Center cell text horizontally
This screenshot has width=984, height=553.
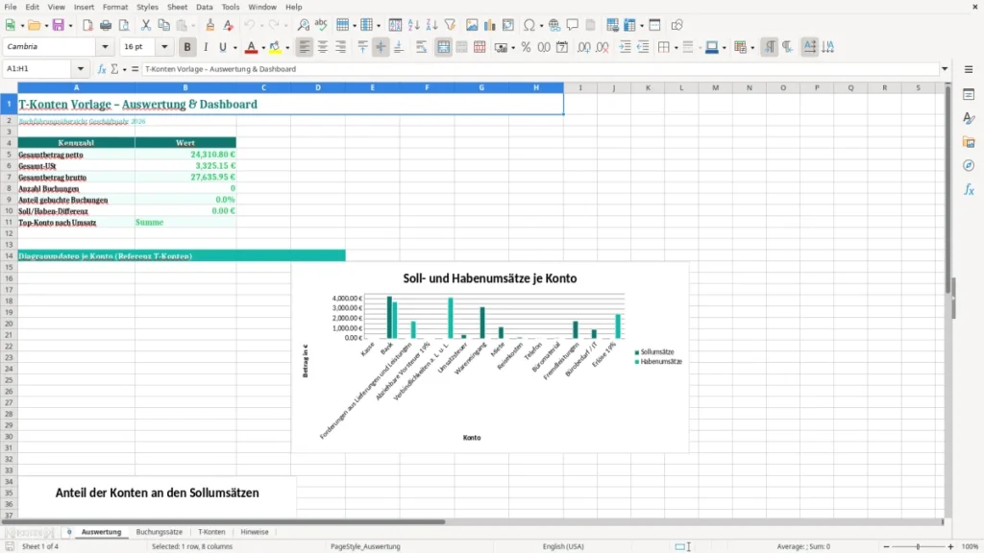pos(323,47)
